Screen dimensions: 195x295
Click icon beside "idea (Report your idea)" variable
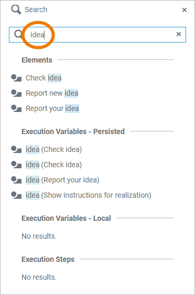click(16, 180)
